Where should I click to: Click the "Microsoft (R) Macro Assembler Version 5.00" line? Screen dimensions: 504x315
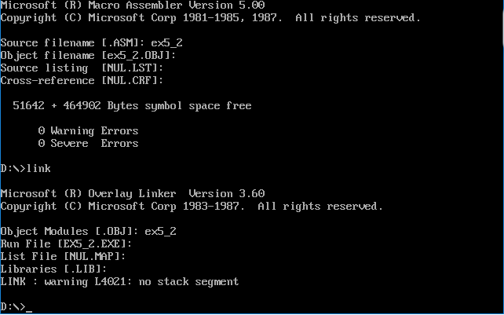[x=133, y=5]
